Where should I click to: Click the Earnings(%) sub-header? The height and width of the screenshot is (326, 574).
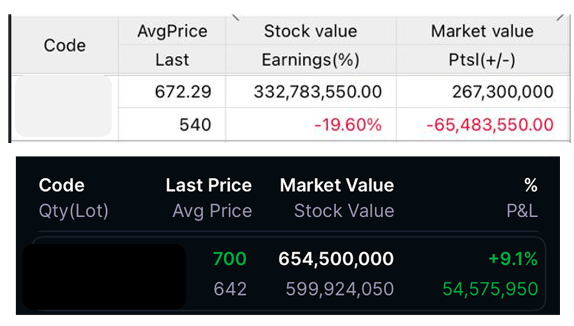pyautogui.click(x=310, y=60)
